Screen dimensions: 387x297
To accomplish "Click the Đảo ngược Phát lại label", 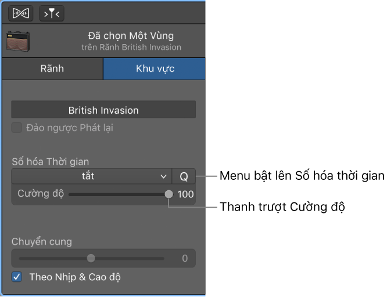I will tap(70, 128).
